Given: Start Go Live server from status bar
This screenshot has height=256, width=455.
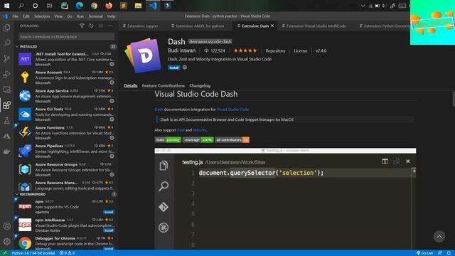Looking at the screenshot, I should [x=425, y=253].
